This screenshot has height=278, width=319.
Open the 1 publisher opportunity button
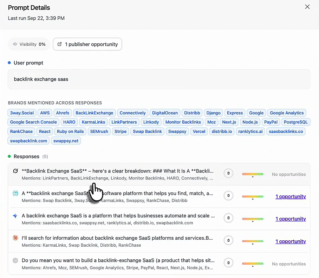click(87, 44)
